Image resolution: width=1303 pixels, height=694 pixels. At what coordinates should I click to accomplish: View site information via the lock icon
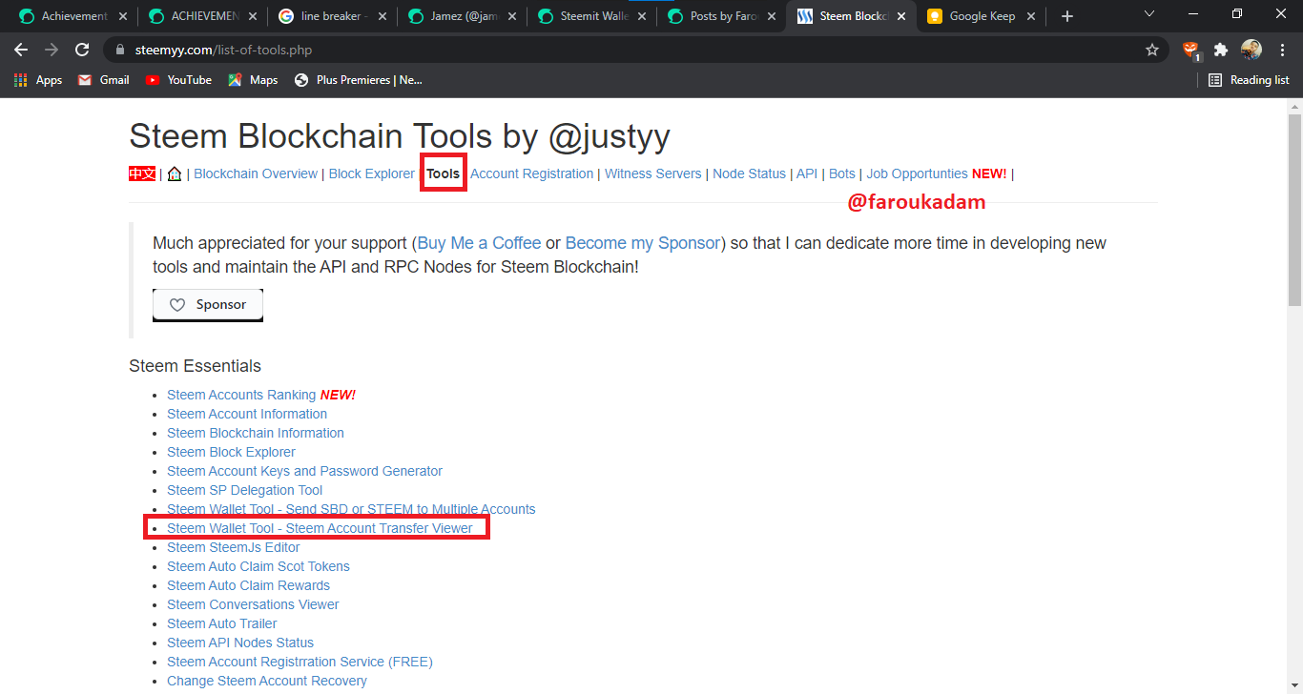pos(119,50)
